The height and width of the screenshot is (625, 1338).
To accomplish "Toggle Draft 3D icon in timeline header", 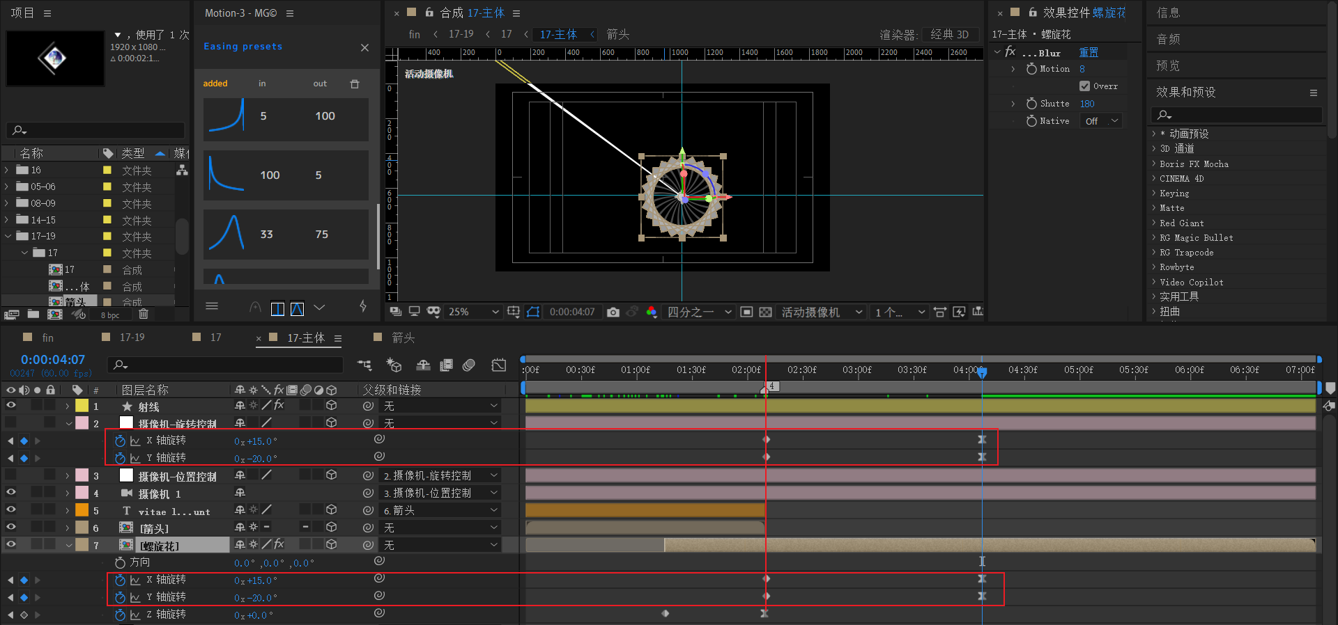I will coord(394,365).
